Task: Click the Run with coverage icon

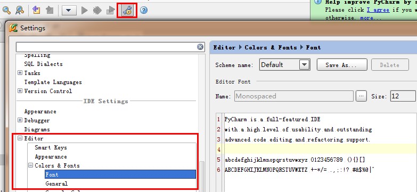Action: tap(110, 11)
